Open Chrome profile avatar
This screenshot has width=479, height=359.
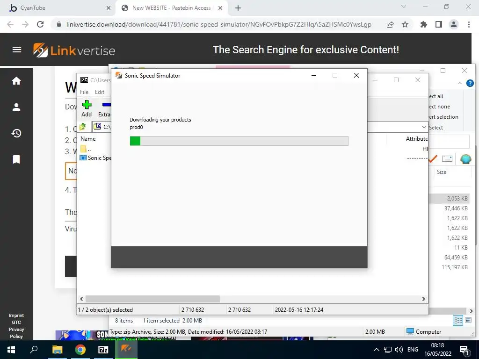tap(454, 24)
